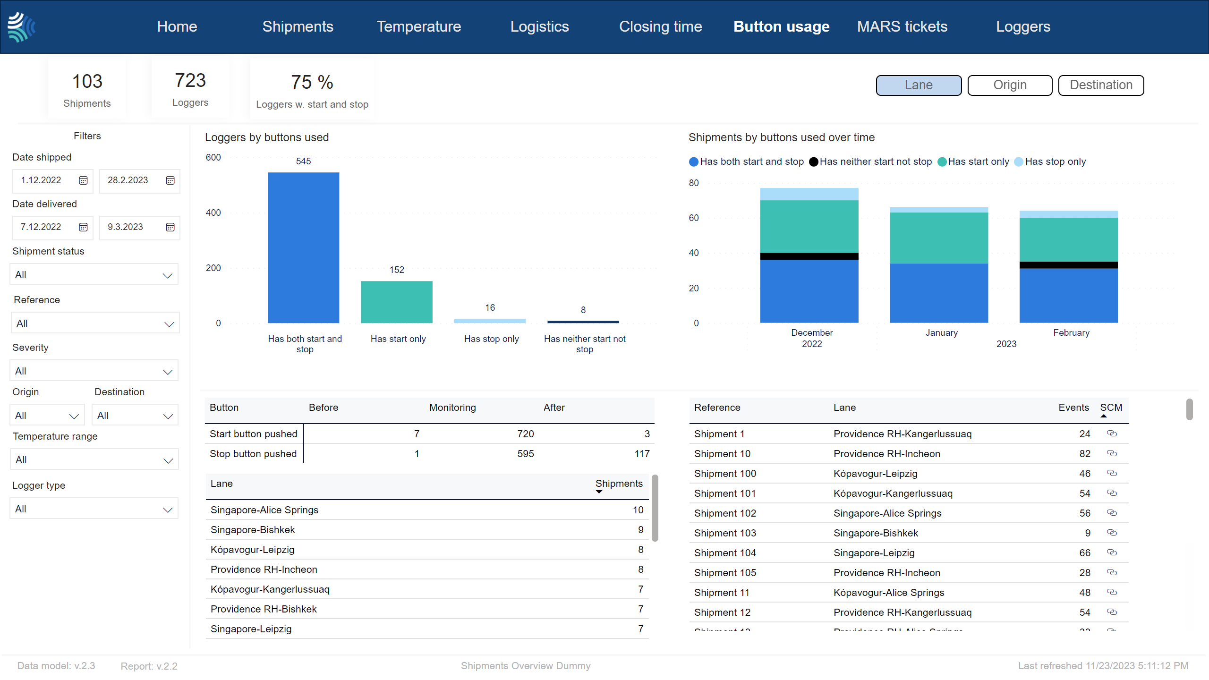
Task: Click SCM link icon for Shipment 104
Action: coord(1112,552)
